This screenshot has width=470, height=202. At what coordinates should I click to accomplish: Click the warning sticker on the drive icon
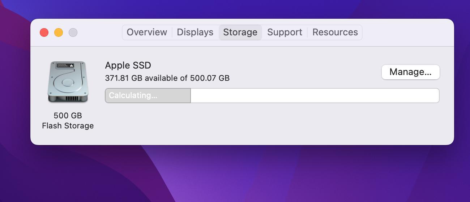[65, 66]
